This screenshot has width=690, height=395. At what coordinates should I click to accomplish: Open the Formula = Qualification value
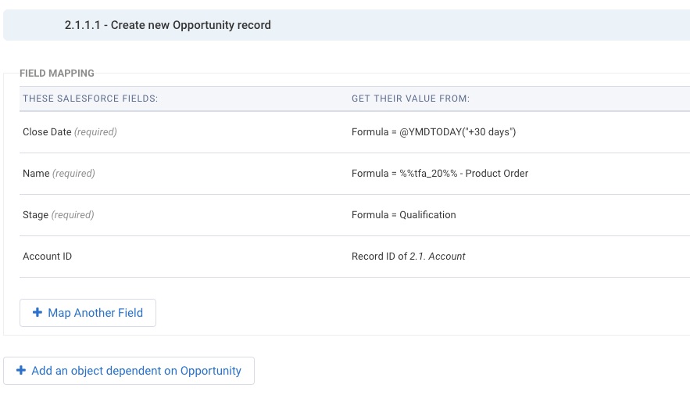(x=403, y=215)
